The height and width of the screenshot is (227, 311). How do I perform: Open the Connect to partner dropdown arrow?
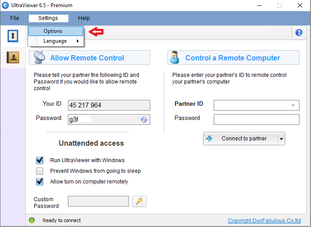pyautogui.click(x=281, y=139)
